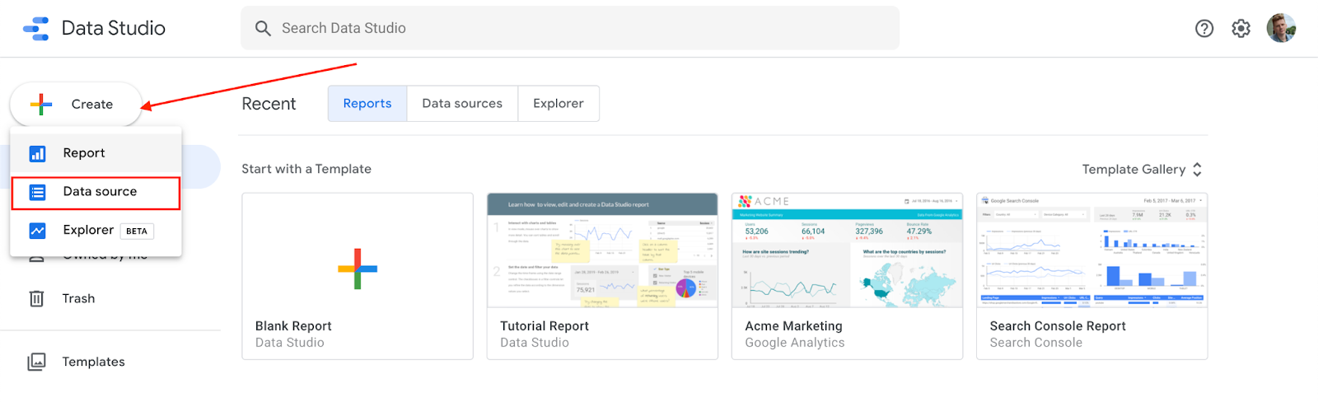Expand the Template Gallery
Image resolution: width=1318 pixels, height=402 pixels.
[x=1142, y=170]
